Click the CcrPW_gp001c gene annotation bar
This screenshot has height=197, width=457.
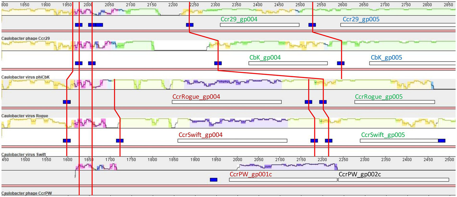283,180
